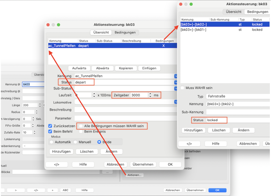This screenshot has width=271, height=196.
Task: Click the Zeitgeber stepper arrows
Action: coord(150,95)
